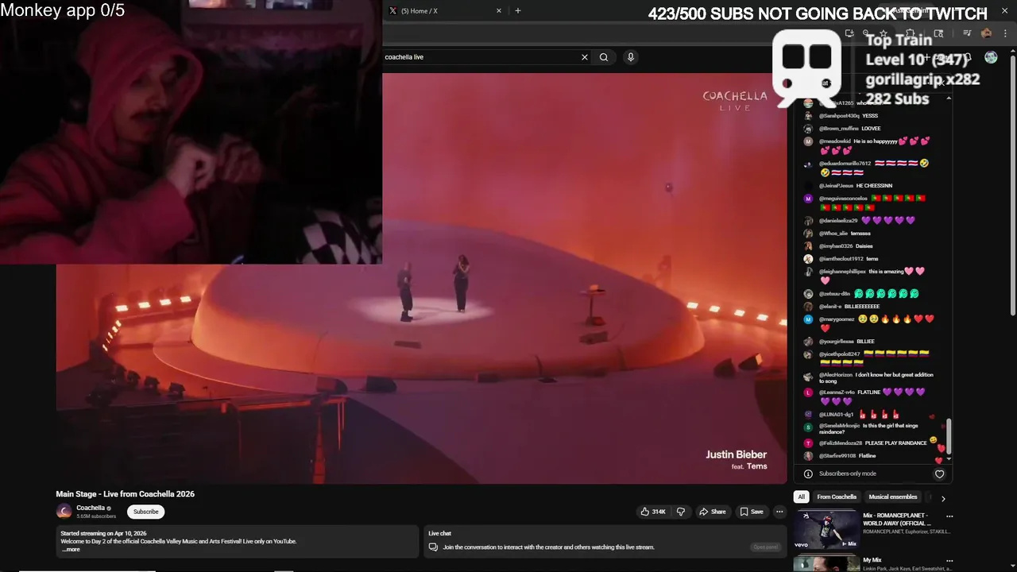This screenshot has height=572, width=1017.
Task: Click the live chat scrollbar thumb
Action: click(947, 436)
